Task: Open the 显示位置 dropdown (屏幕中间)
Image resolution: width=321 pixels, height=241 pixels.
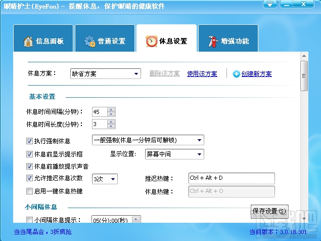Action: 174,154
